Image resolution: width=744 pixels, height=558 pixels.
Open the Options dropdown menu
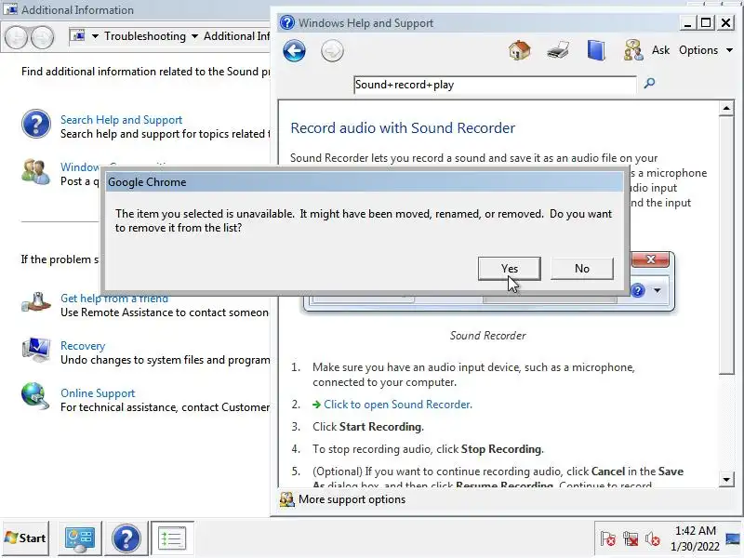coord(706,50)
